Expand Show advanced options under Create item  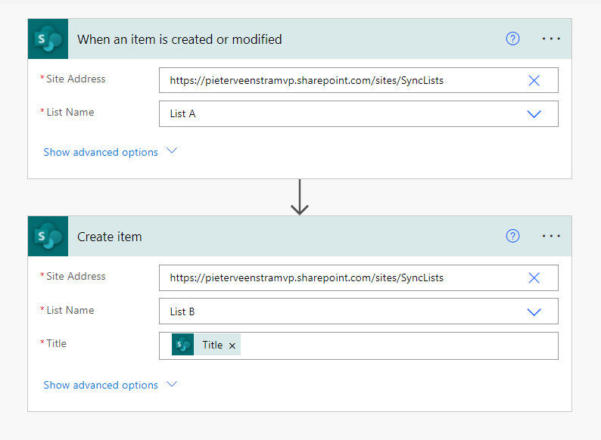point(111,385)
